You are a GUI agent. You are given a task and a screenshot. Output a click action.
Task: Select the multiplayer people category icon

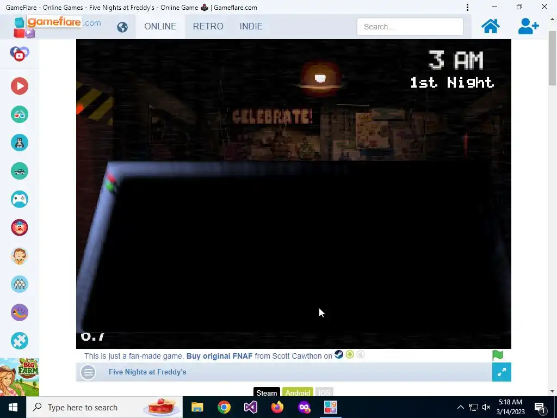coord(20,284)
